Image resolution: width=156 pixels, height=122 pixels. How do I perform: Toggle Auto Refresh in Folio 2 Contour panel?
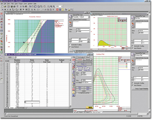[132, 85]
